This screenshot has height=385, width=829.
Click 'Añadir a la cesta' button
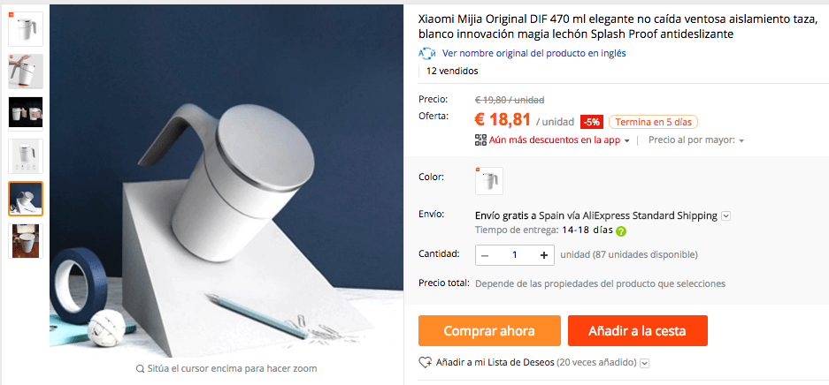[637, 330]
